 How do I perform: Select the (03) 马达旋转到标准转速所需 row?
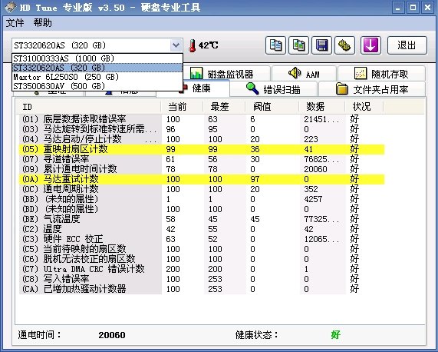pyautogui.click(x=202, y=129)
